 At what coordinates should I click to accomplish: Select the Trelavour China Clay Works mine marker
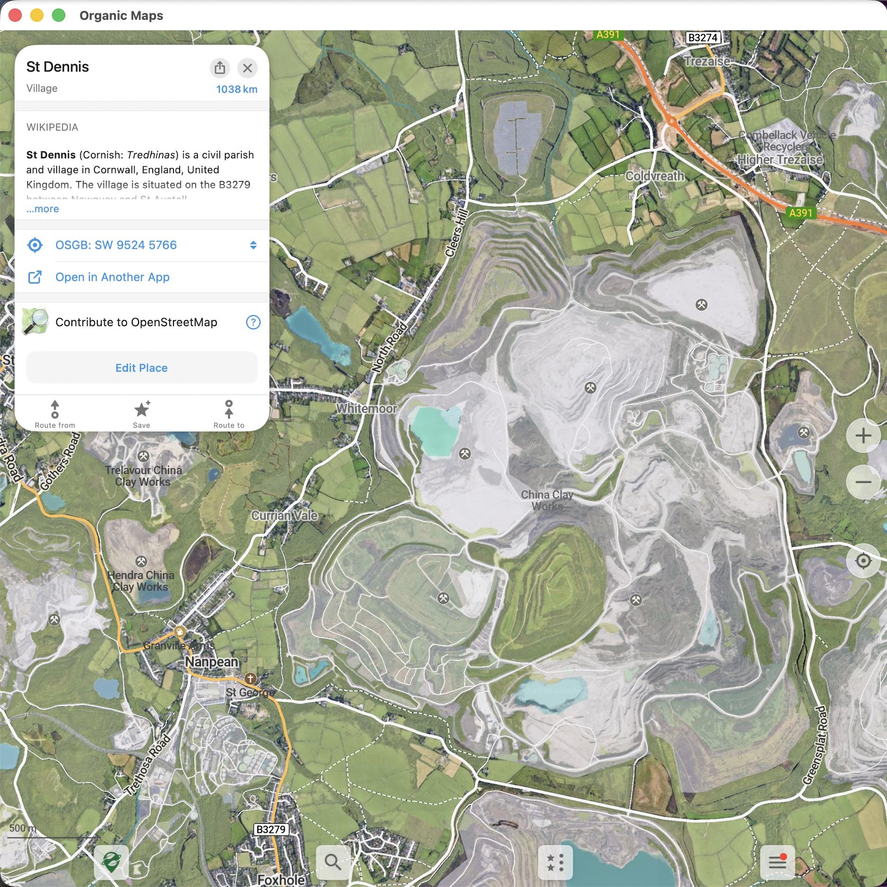tap(144, 456)
